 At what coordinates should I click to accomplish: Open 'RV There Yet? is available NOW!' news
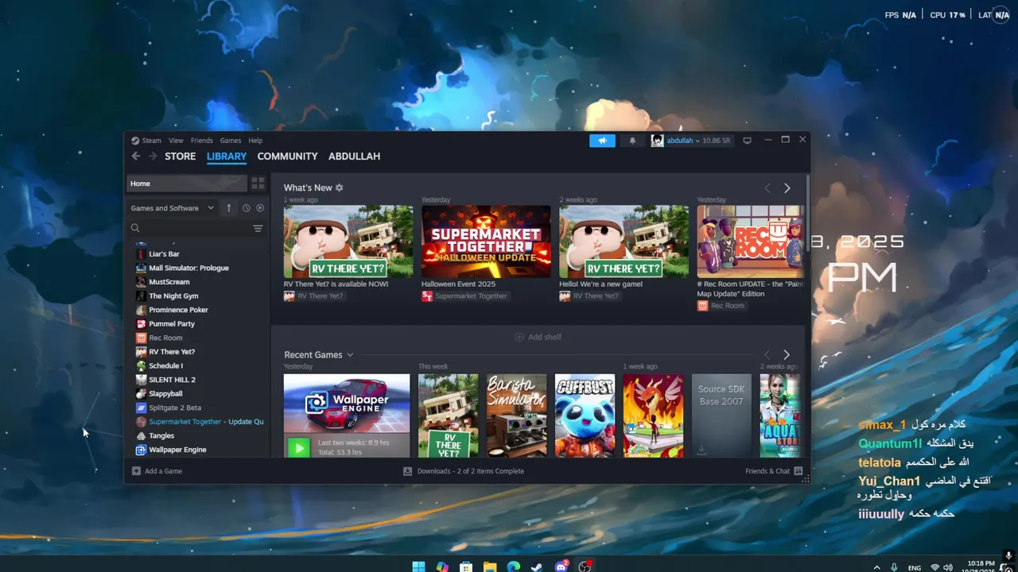tap(348, 242)
